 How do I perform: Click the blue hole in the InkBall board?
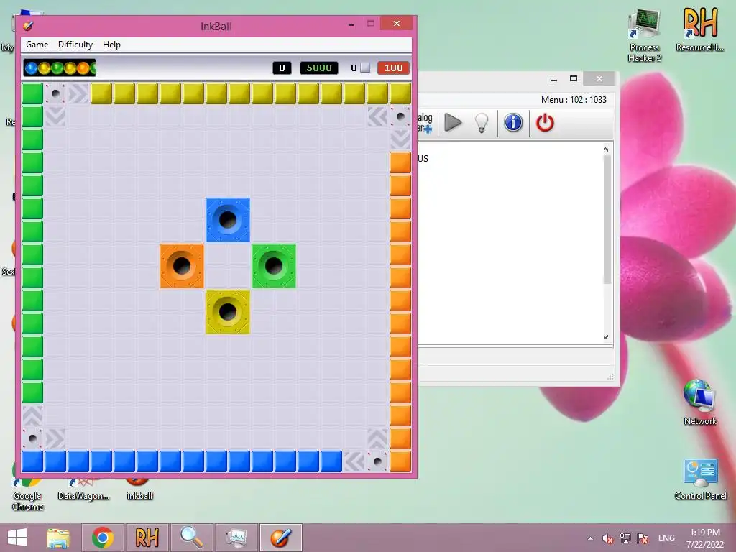click(228, 220)
